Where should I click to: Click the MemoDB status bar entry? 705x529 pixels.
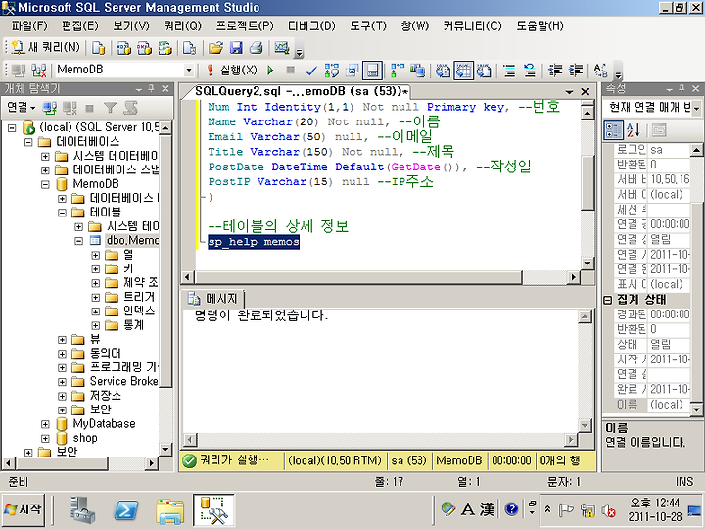(x=458, y=460)
